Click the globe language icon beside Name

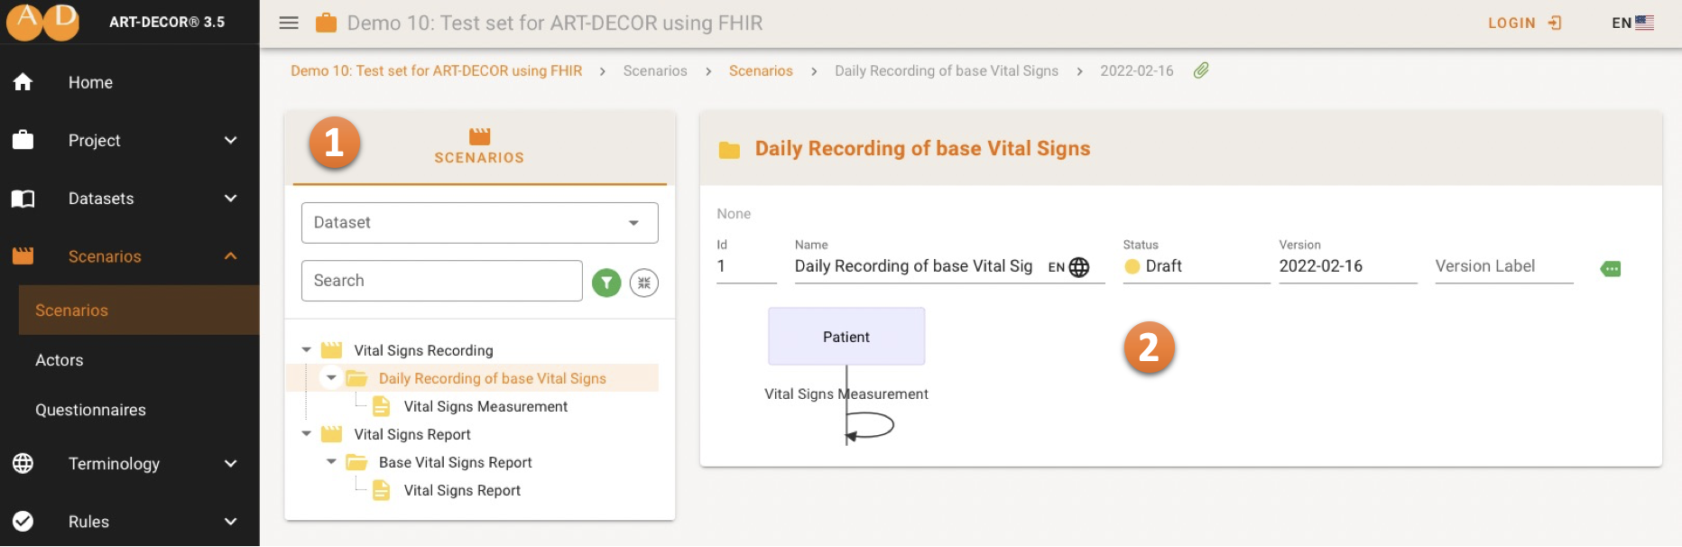tap(1079, 267)
